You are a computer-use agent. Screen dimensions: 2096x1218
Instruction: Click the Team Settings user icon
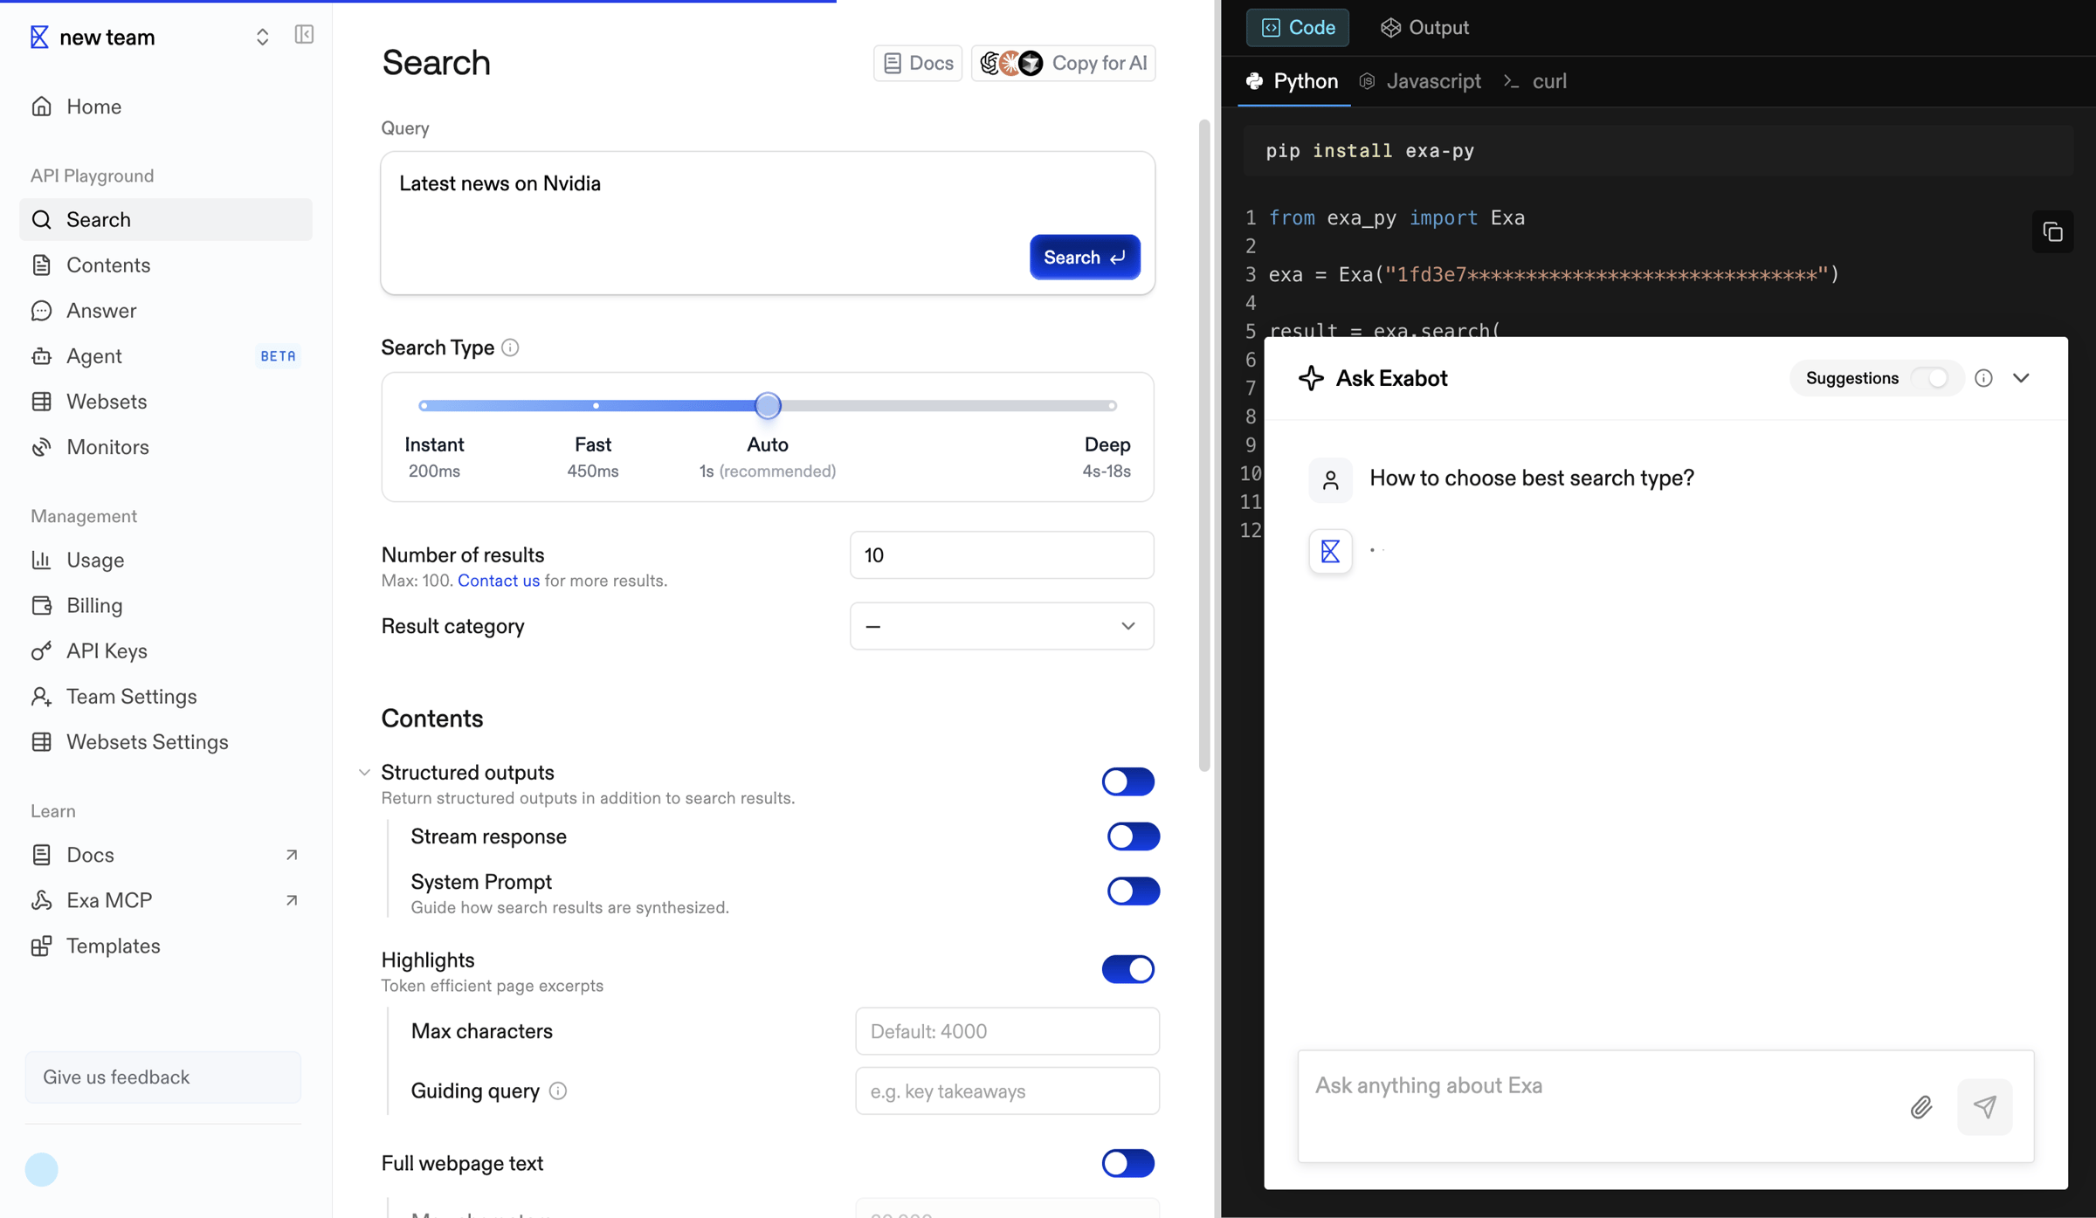41,696
